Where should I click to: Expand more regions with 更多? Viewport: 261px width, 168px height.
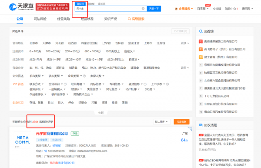(x=185, y=43)
